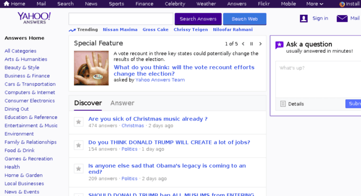Viewport: 361px width, 196px height.
Task: Select Health category in sidebar
Action: click(x=12, y=167)
